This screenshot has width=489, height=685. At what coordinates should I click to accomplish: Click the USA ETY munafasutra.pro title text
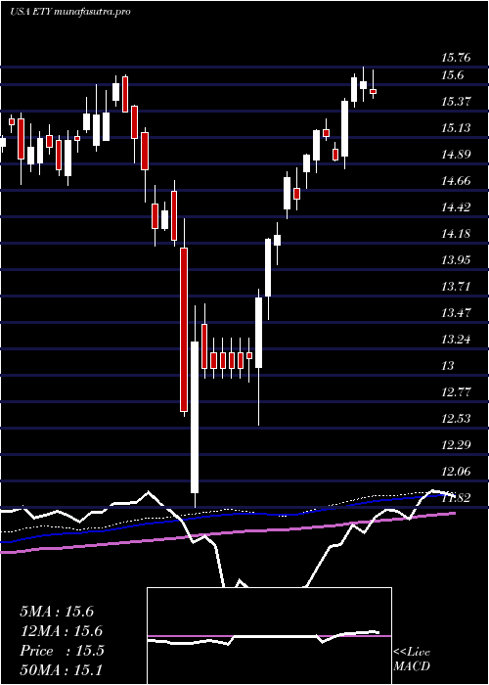(70, 12)
